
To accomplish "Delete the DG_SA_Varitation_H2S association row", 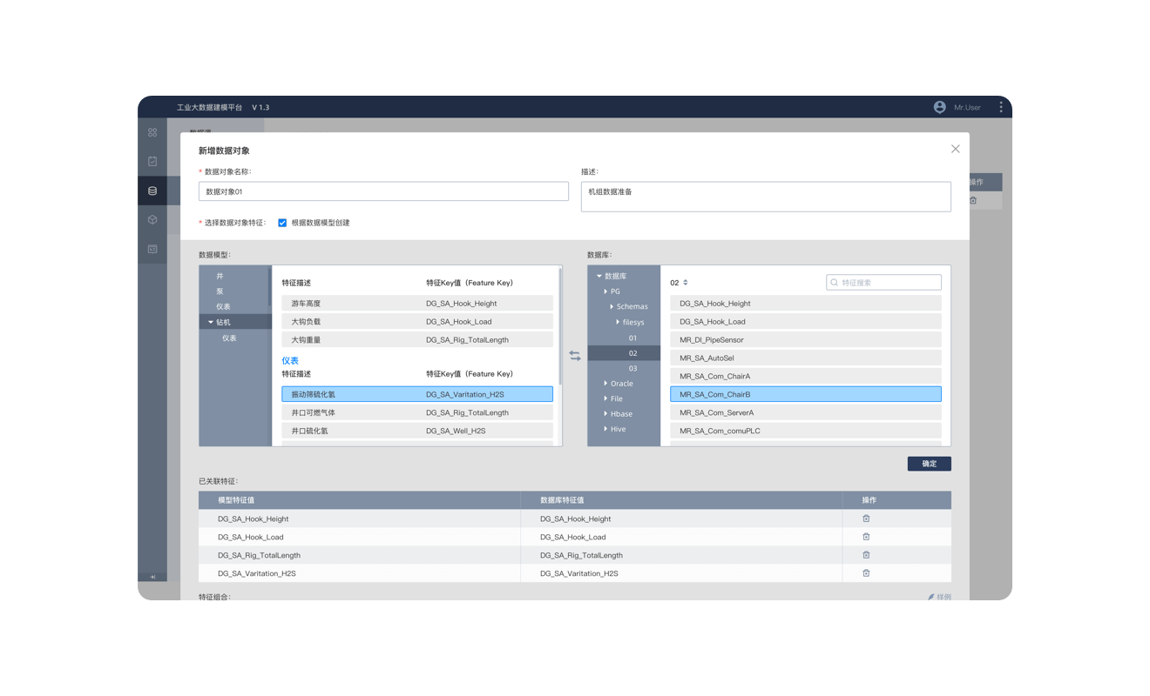I will [866, 573].
